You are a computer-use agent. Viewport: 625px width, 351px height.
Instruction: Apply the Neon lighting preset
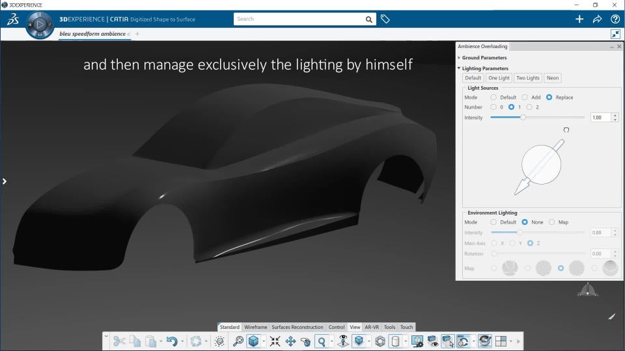[552, 78]
